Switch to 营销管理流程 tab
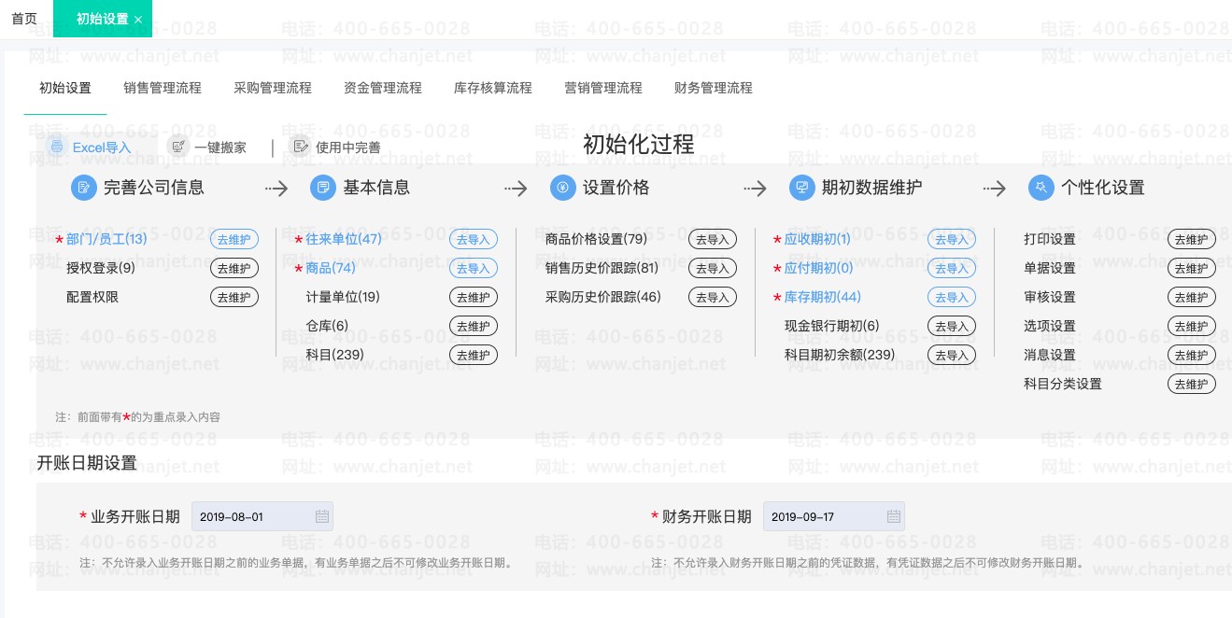 pos(603,88)
